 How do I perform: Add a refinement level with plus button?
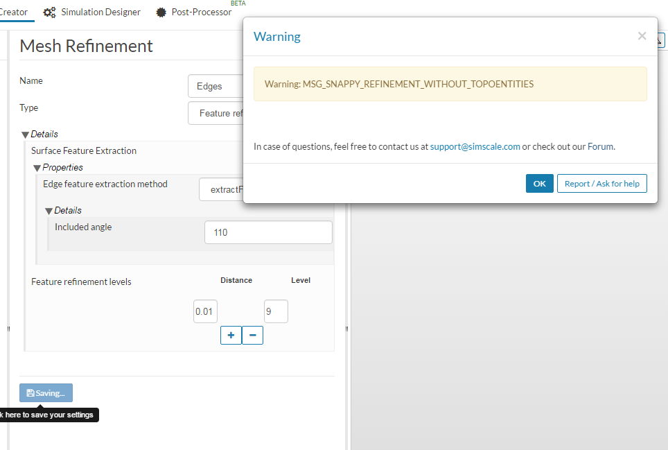coord(231,335)
